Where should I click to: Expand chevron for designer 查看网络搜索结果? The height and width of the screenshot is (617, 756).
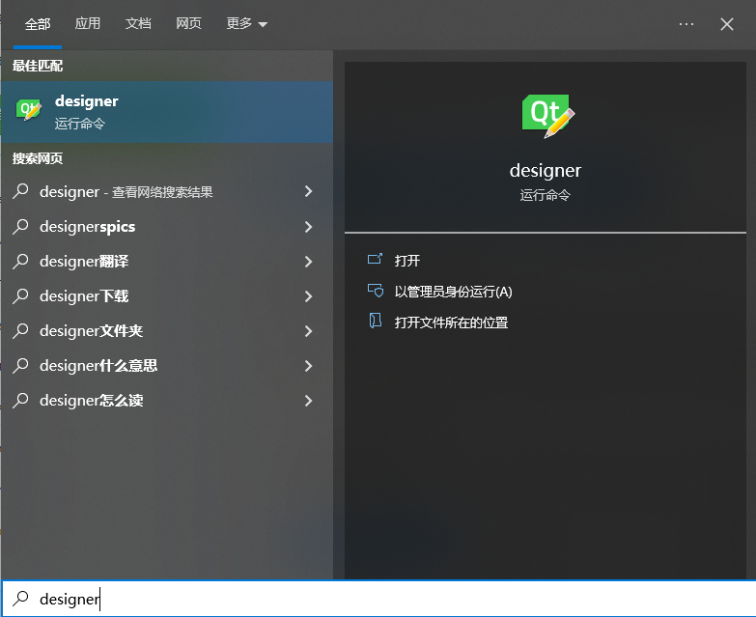pyautogui.click(x=309, y=191)
